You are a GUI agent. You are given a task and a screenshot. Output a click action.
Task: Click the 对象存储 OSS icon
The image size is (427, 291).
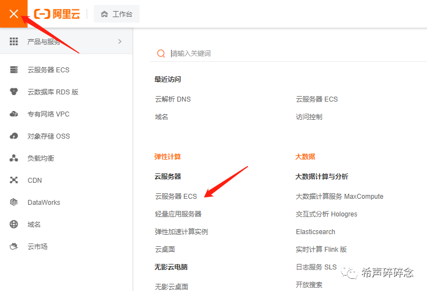[14, 136]
